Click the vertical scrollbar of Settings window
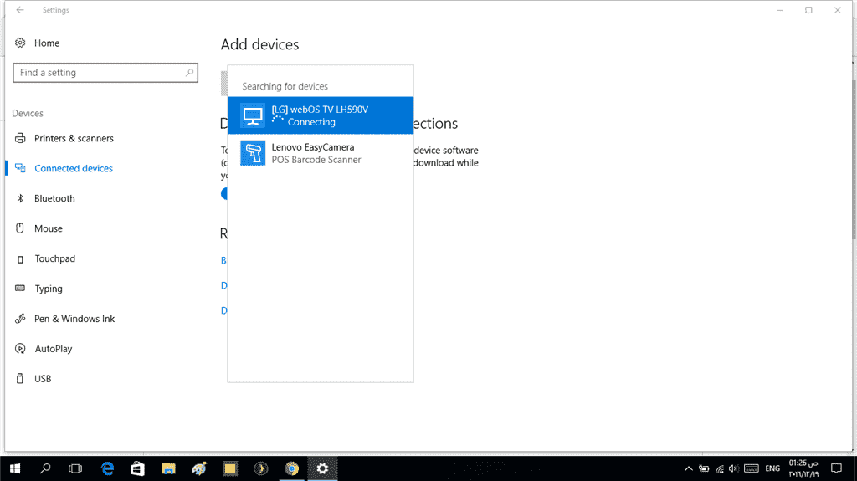The width and height of the screenshot is (857, 481). coord(854,158)
